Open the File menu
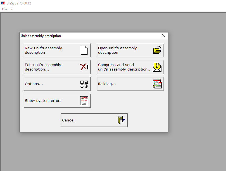 [x=4, y=9]
